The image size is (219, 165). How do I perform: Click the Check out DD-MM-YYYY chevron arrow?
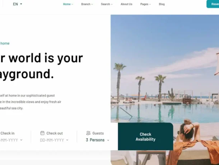67,140
